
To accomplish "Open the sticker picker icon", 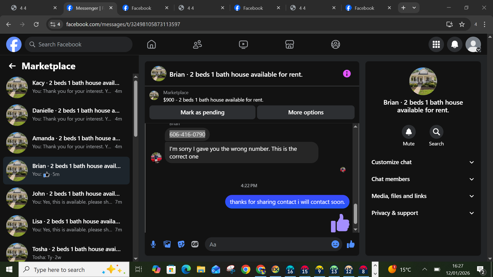I will click(x=181, y=244).
